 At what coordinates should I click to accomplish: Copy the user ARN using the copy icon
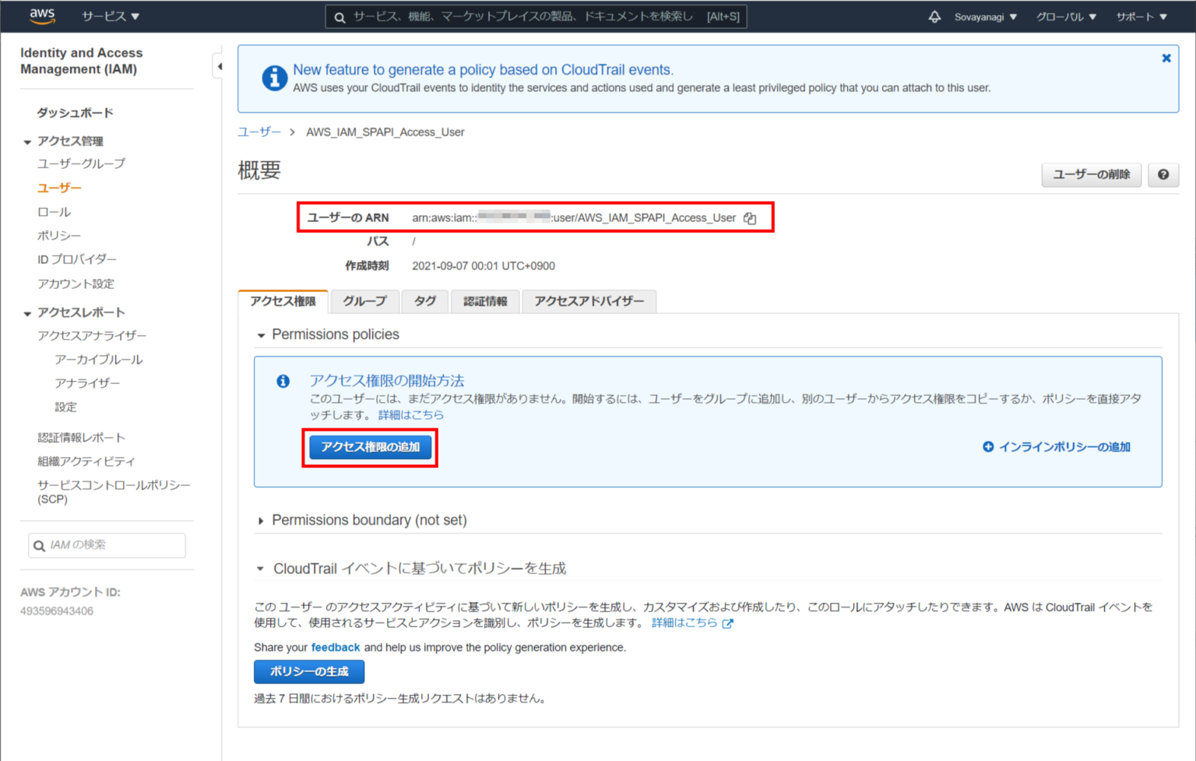749,218
